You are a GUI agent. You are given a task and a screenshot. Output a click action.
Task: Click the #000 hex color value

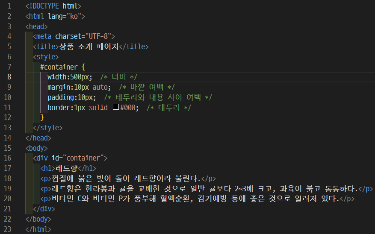pyautogui.click(x=128, y=108)
